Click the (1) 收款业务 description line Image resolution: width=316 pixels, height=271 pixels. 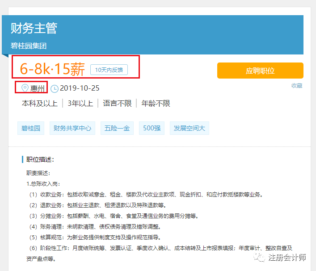coord(146,195)
